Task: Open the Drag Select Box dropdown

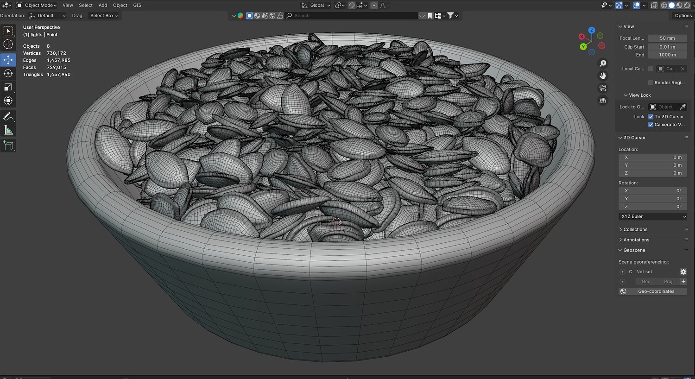Action: pos(103,16)
